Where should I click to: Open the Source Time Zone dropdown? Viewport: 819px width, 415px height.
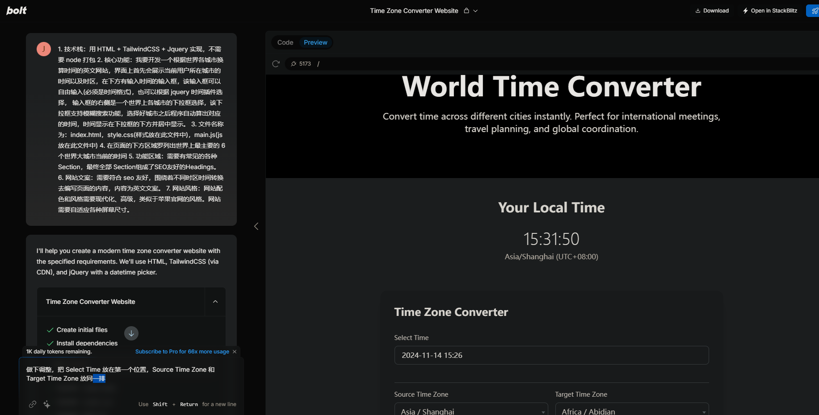pyautogui.click(x=471, y=411)
